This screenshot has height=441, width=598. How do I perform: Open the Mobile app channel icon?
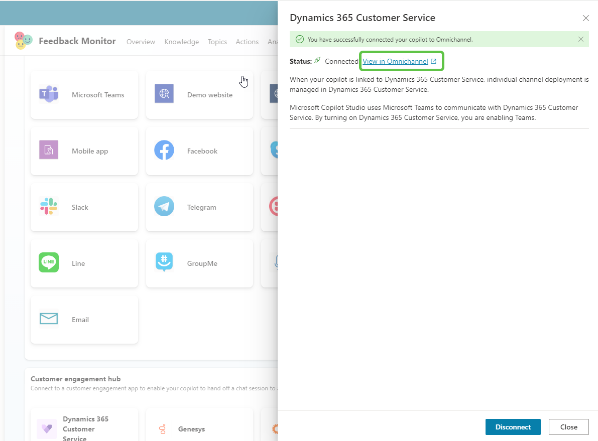coord(49,151)
